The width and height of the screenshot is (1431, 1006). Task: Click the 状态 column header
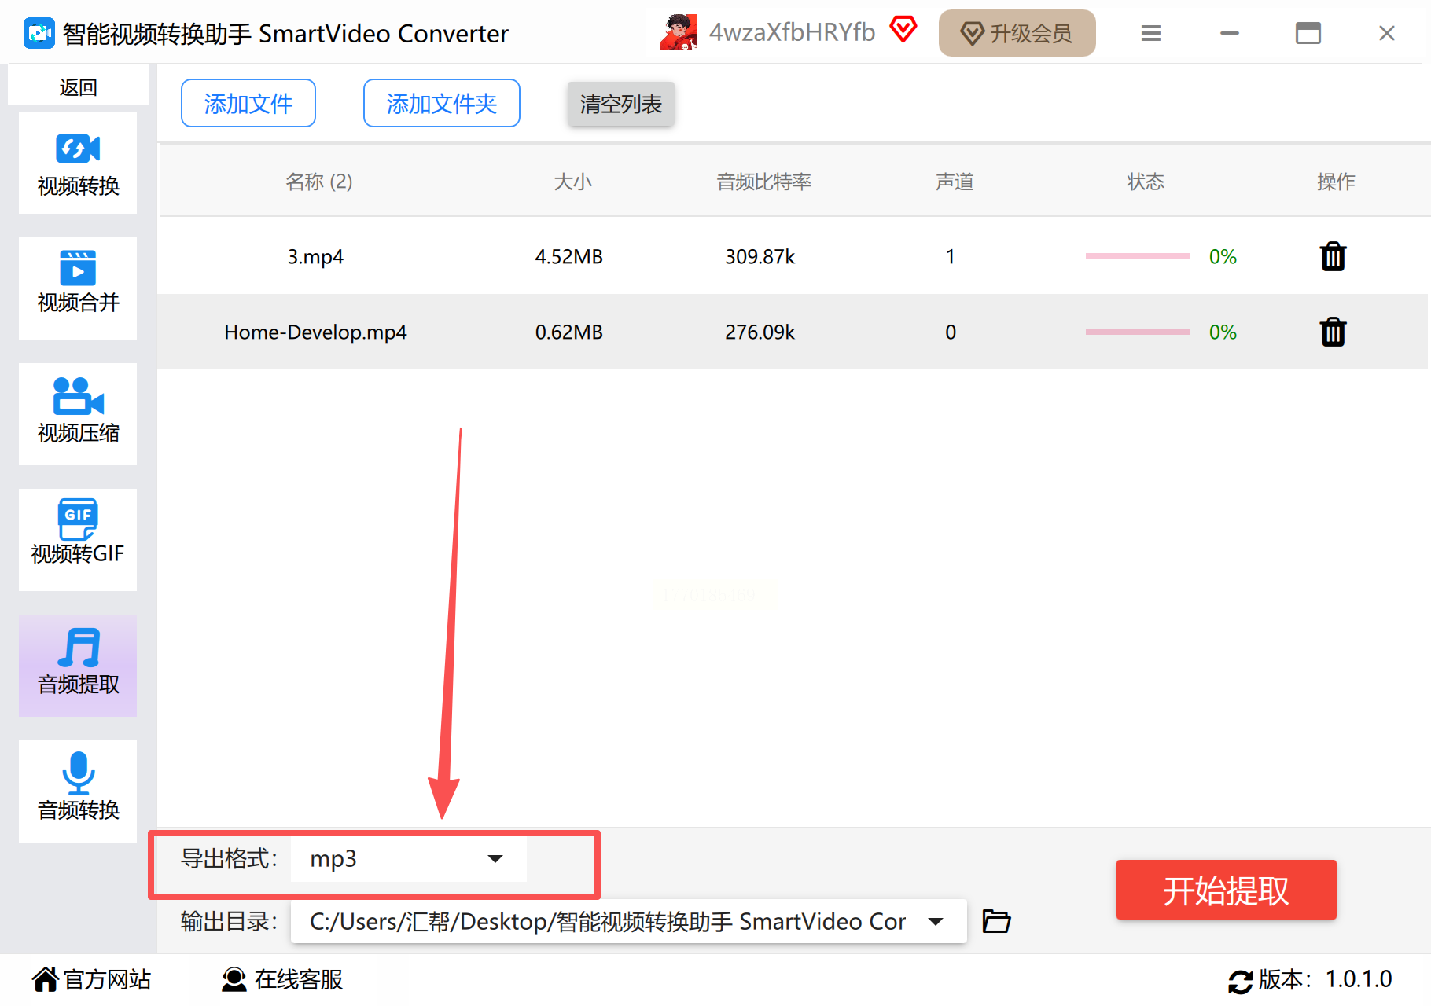click(1146, 182)
